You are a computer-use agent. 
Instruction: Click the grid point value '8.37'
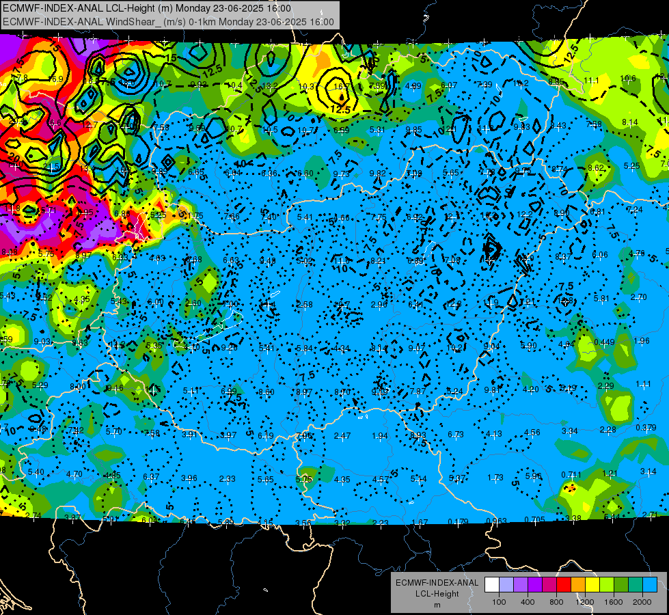(x=563, y=256)
